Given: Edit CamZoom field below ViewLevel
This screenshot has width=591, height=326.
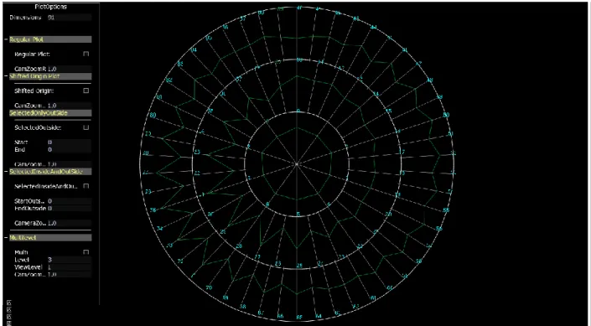Looking at the screenshot, I should (70, 274).
